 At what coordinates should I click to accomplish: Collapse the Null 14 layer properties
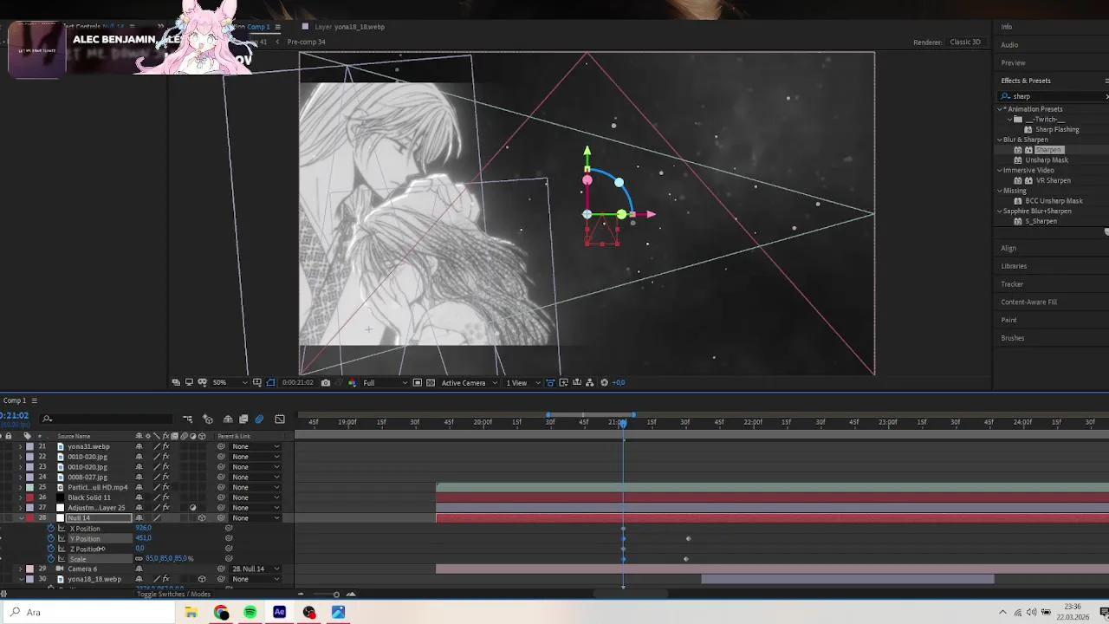point(21,518)
